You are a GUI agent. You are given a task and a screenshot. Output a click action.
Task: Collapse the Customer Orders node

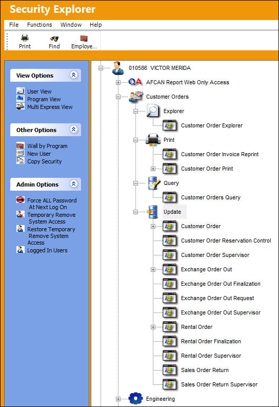pos(118,97)
